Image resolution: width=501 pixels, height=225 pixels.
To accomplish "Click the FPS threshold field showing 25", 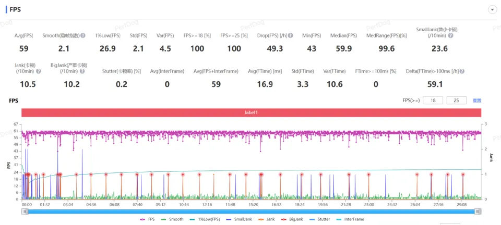I will click(x=456, y=101).
